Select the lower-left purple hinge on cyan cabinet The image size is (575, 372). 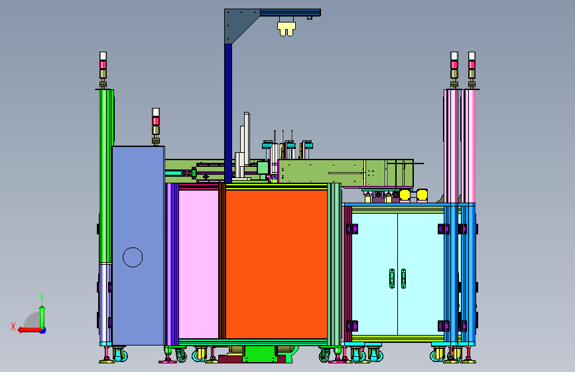pyautogui.click(x=352, y=326)
